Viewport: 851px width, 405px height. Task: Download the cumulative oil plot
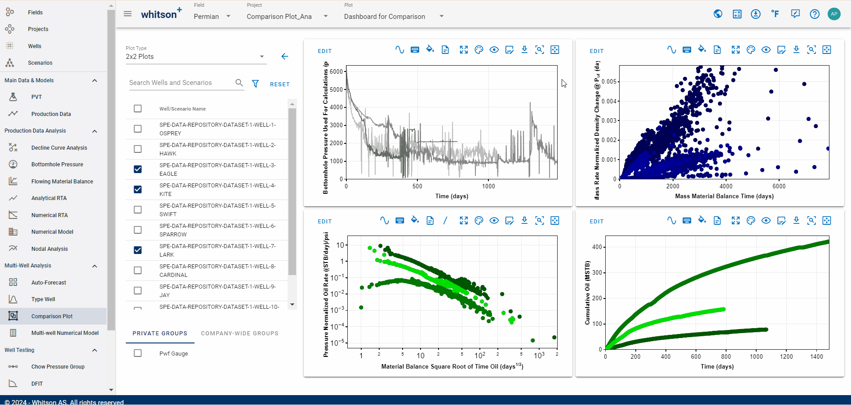(796, 220)
